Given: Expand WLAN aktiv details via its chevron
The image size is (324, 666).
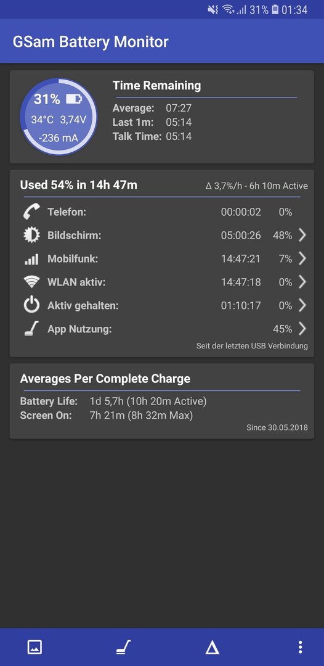Looking at the screenshot, I should 302,282.
